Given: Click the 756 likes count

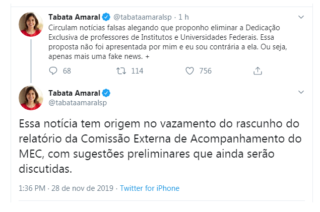Looking at the screenshot, I should pos(205,71).
